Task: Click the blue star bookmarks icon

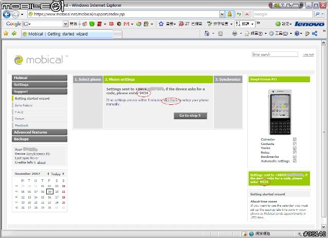Action: 161,24
